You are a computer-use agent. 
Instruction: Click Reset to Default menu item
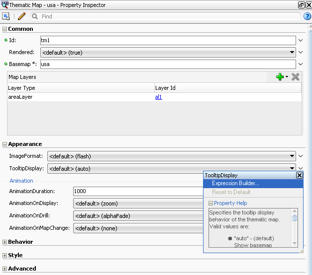[253, 192]
